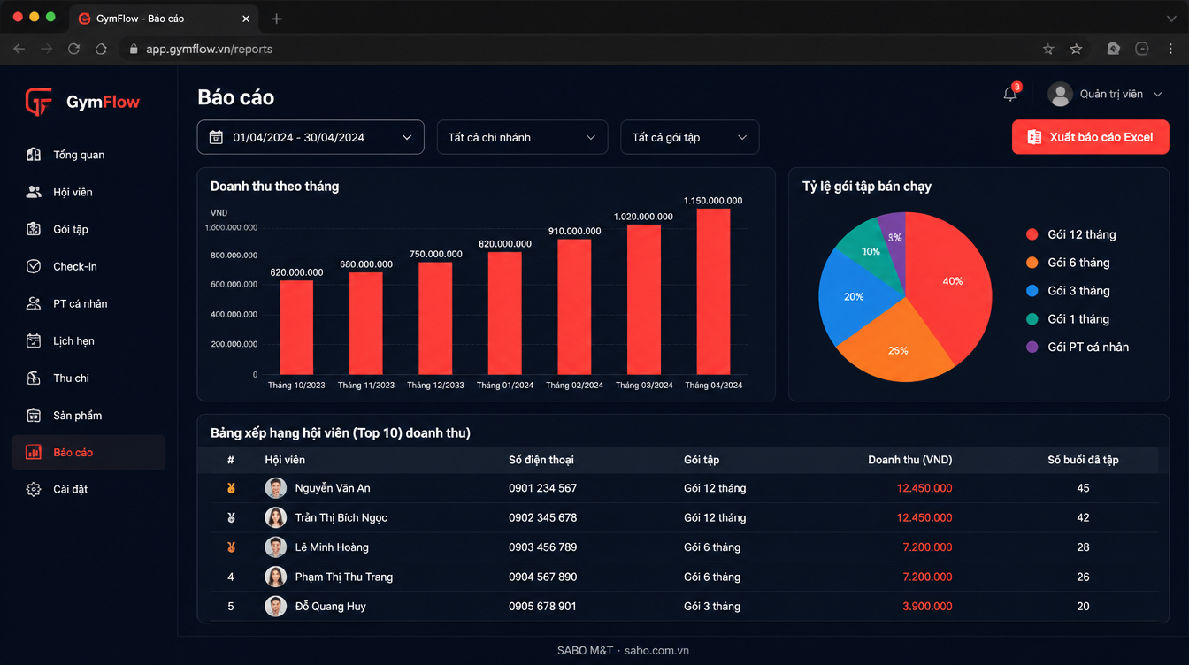The image size is (1189, 665).
Task: Click revenue value 3.900.000
Action: tap(927, 606)
